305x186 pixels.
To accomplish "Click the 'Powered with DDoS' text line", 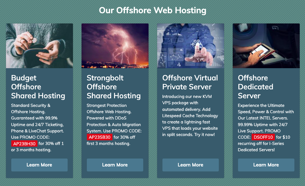I will [x=106, y=118].
